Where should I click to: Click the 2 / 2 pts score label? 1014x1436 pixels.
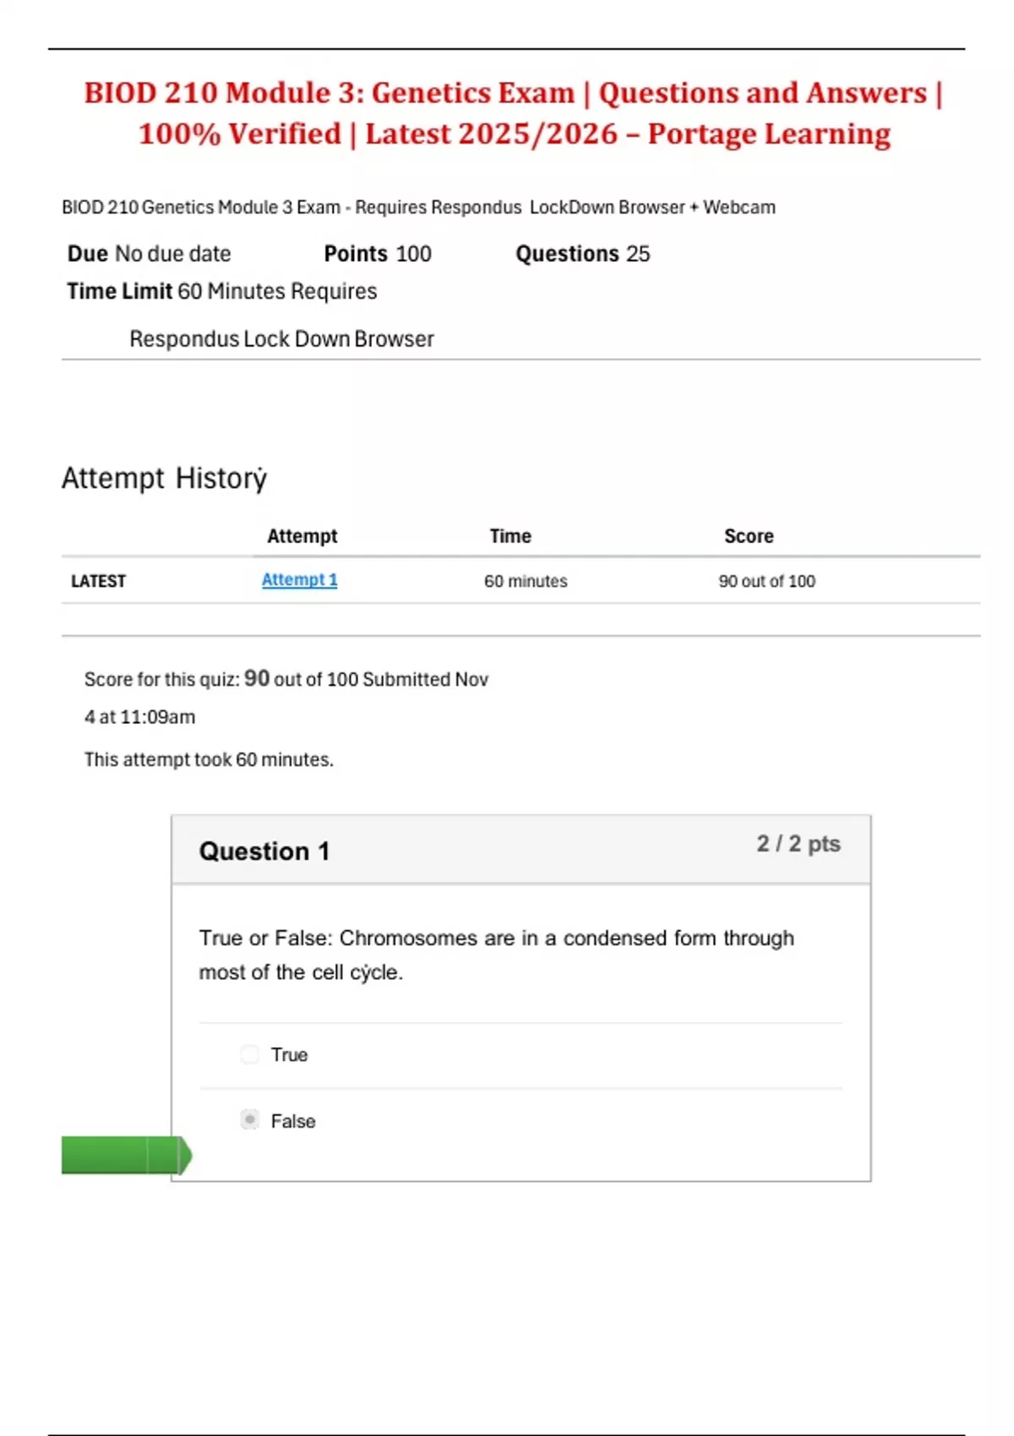point(798,844)
